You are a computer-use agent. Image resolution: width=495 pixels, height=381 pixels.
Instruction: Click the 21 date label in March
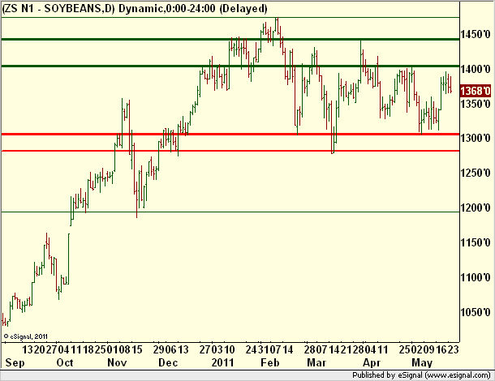tap(346, 349)
